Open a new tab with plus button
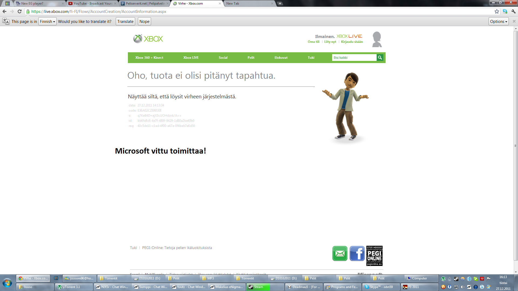This screenshot has width=518, height=291. pos(280,4)
